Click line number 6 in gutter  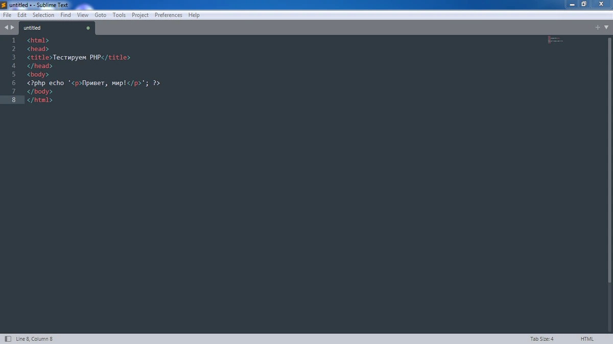pos(14,83)
